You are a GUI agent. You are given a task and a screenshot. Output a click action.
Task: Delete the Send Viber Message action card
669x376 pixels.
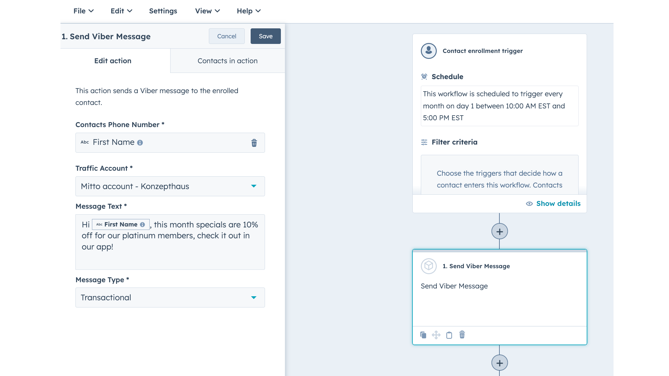(x=462, y=335)
